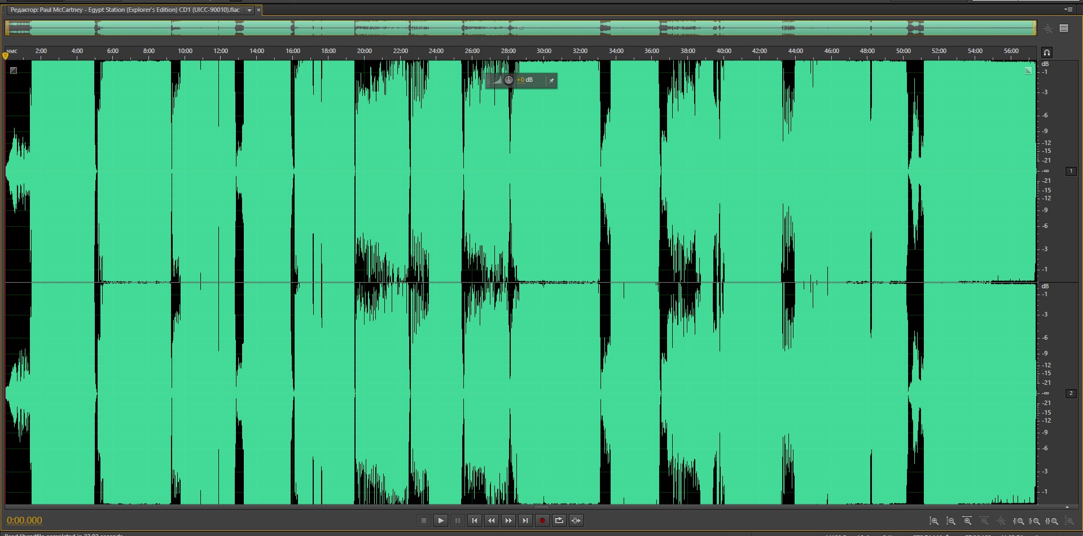Click the Loop Playback icon

(559, 520)
